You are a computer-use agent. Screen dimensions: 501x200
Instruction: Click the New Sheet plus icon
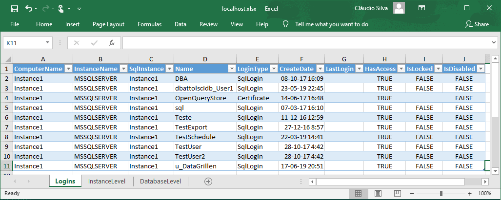(x=208, y=182)
